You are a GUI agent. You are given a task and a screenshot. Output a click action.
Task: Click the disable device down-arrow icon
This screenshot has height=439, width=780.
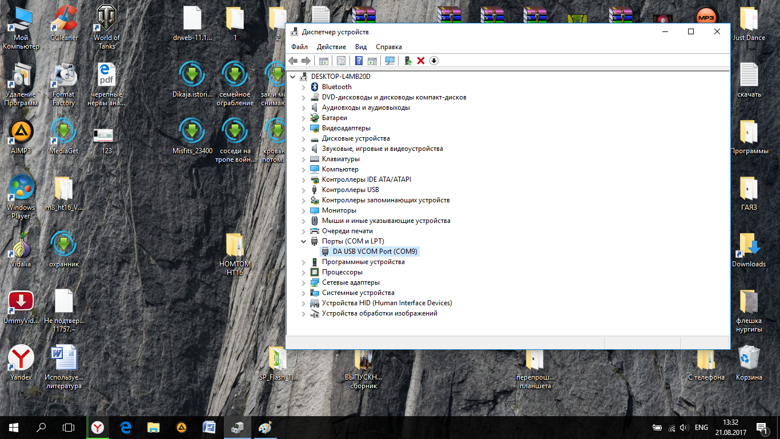pyautogui.click(x=434, y=61)
